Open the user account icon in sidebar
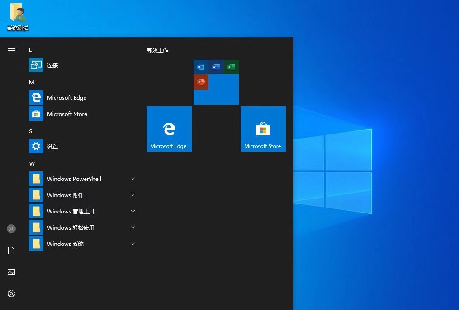Screen dimensions: 459x310 (x=11, y=229)
